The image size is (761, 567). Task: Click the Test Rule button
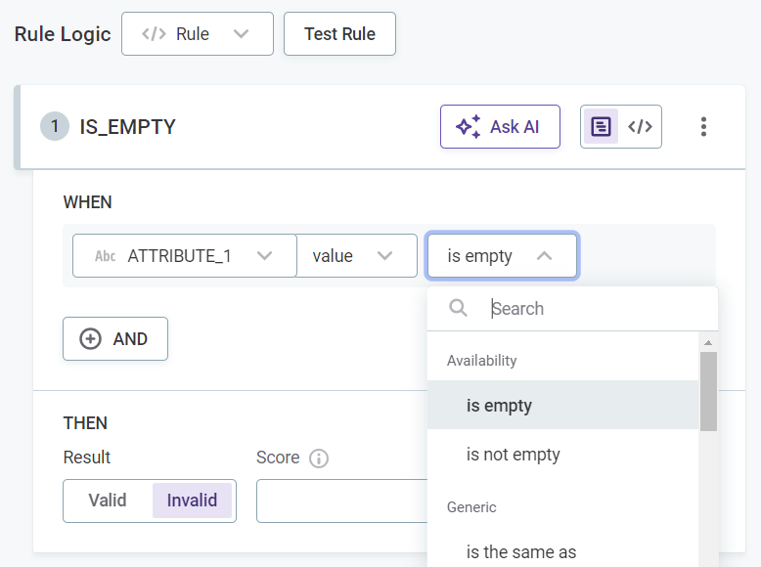(339, 34)
